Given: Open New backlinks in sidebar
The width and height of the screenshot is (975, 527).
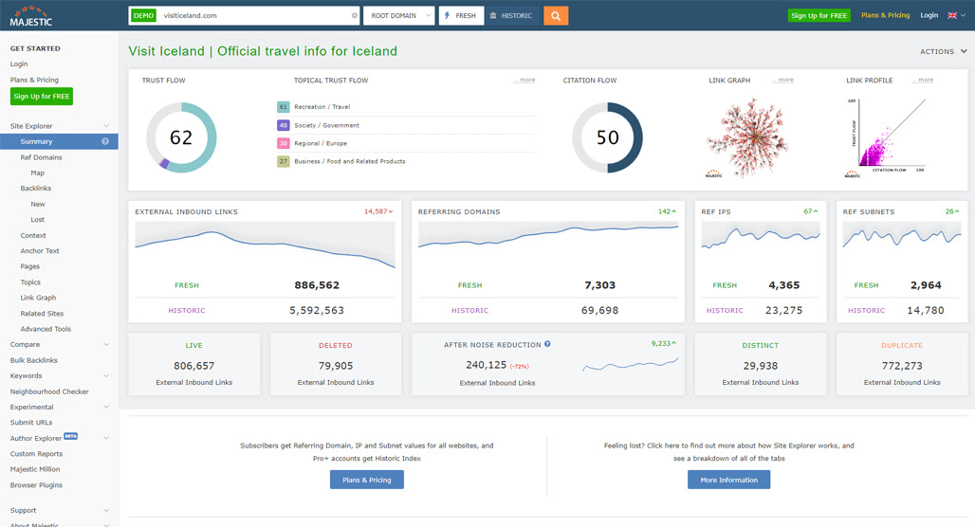Looking at the screenshot, I should [x=38, y=204].
